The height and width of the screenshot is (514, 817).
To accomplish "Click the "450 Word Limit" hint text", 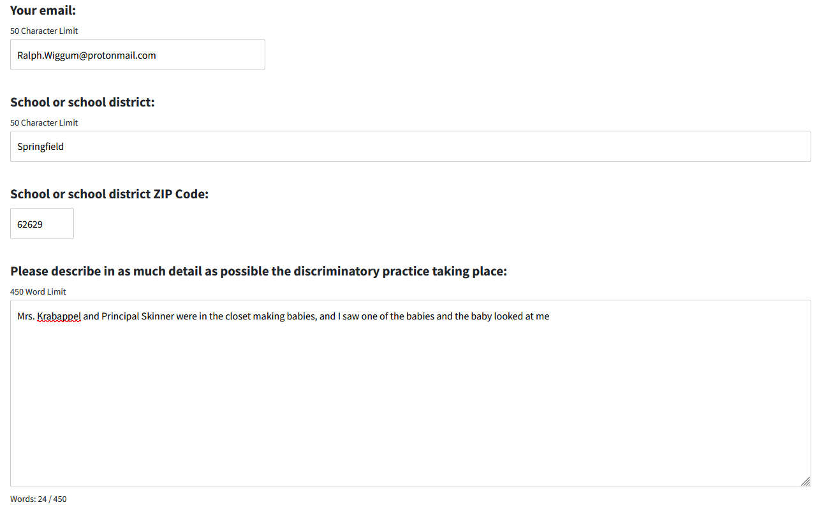I will [38, 291].
